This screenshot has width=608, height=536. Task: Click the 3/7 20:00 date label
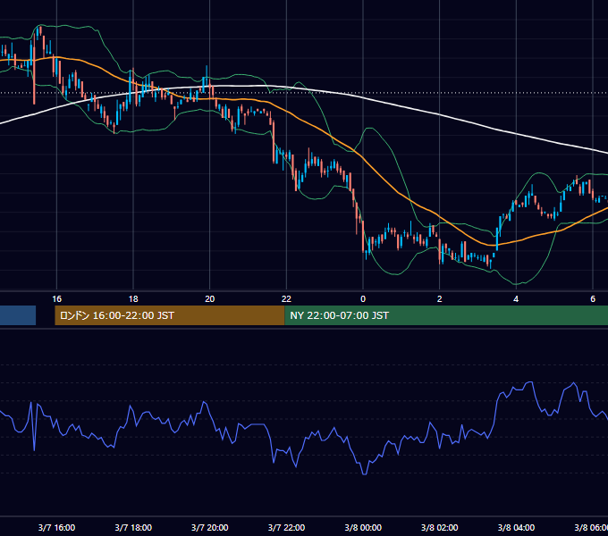tap(210, 527)
